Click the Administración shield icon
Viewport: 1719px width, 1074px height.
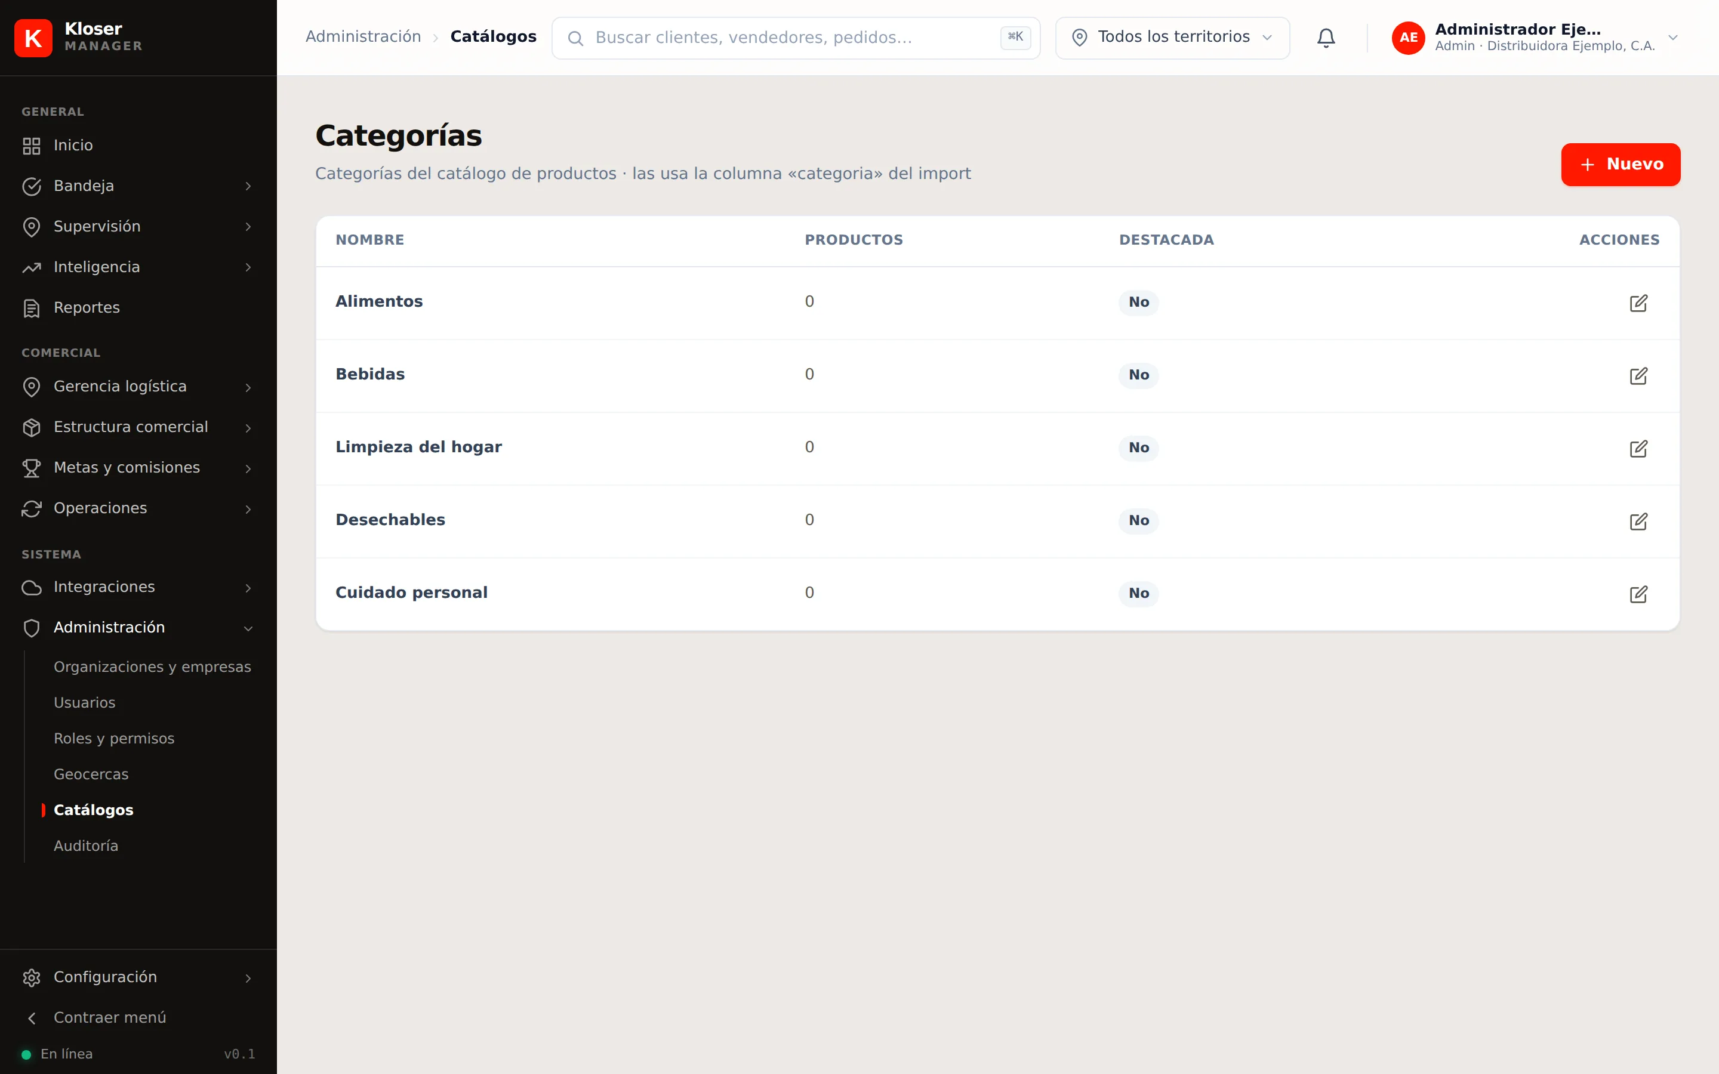[31, 627]
